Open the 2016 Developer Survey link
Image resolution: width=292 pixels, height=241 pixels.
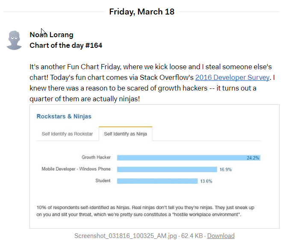pos(232,77)
